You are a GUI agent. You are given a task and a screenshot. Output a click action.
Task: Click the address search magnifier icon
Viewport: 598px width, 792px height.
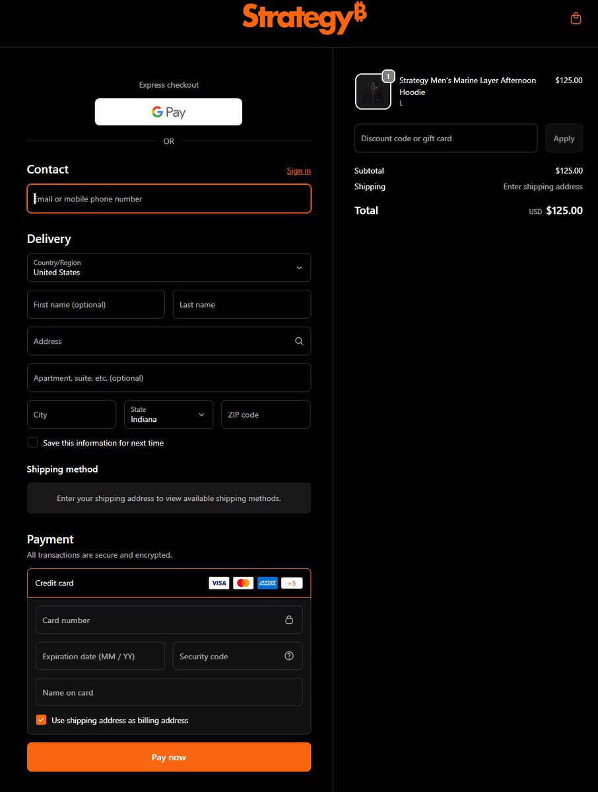click(298, 341)
